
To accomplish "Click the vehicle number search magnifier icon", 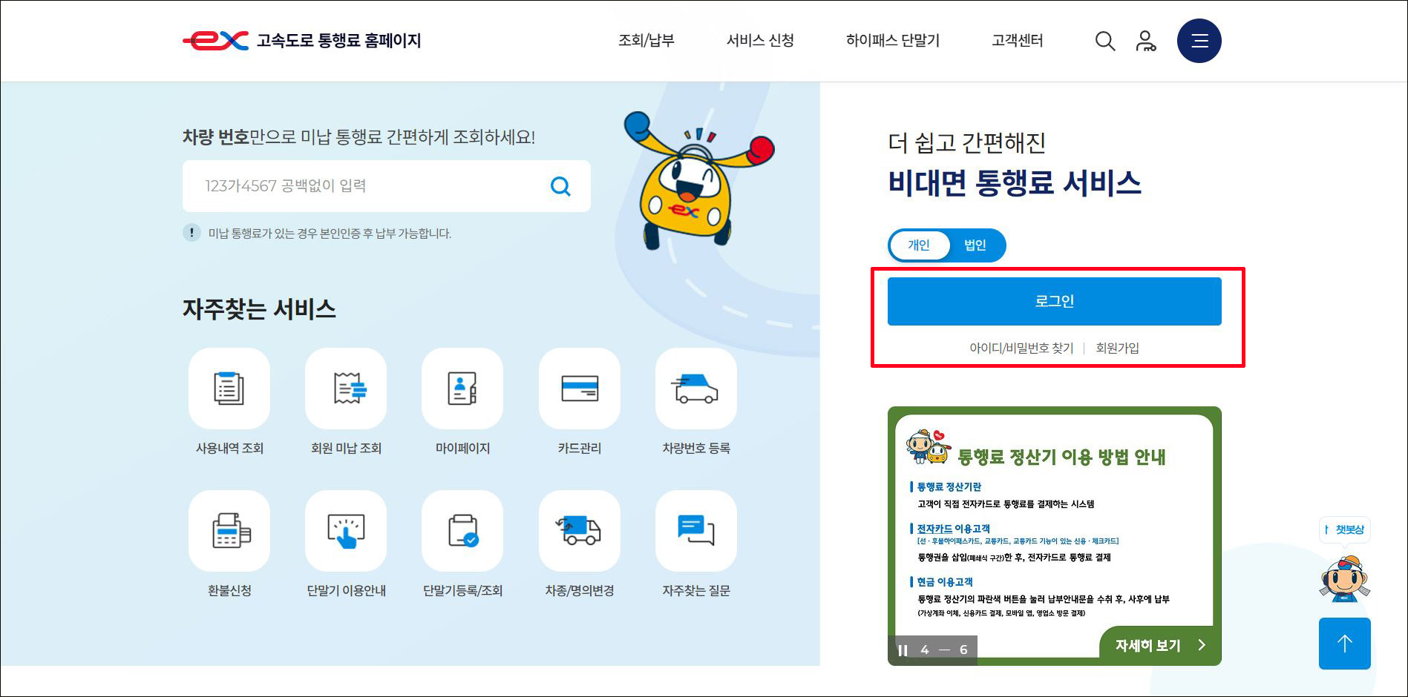I will [560, 186].
